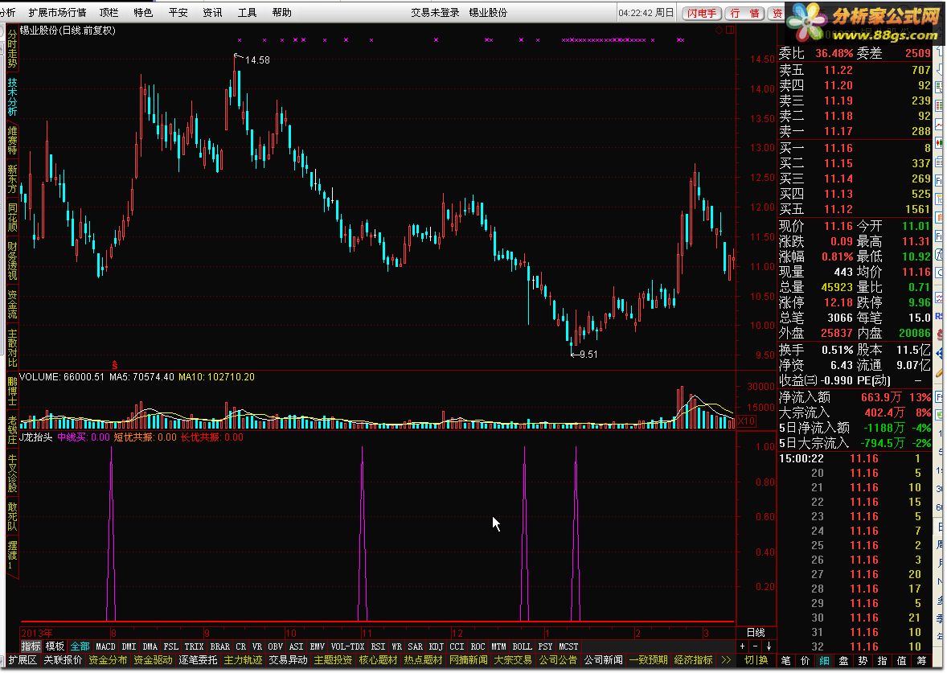Open the 主力轨迹 bottom tab
Viewport: 947px width, 673px height.
(x=244, y=659)
